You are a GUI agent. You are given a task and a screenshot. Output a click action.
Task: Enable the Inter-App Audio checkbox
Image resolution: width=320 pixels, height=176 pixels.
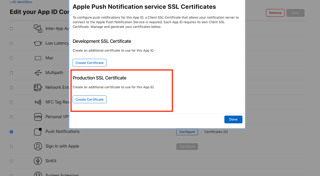point(11,29)
